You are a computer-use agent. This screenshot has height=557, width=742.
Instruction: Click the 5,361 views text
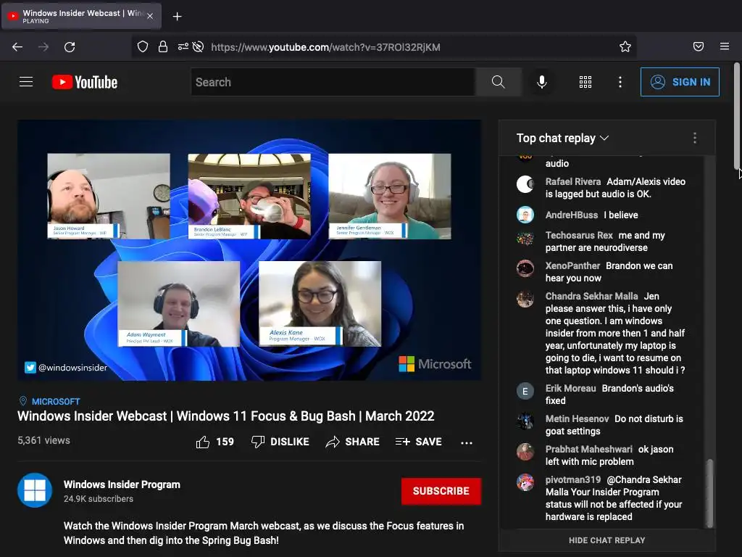coord(43,440)
